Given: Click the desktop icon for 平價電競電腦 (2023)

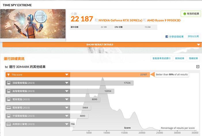Looking at the screenshot, I should coord(8,116).
